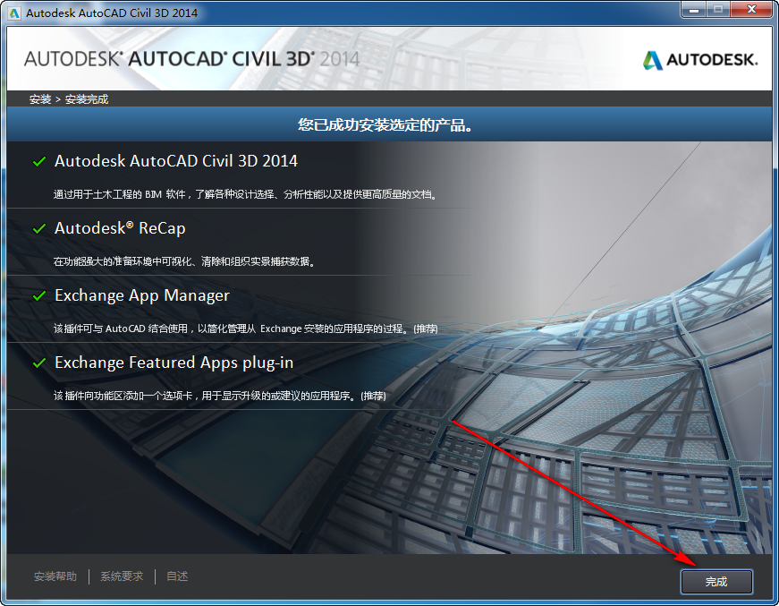Click the ReCap description about 实景捕获数据
779x606 pixels.
coord(185,261)
